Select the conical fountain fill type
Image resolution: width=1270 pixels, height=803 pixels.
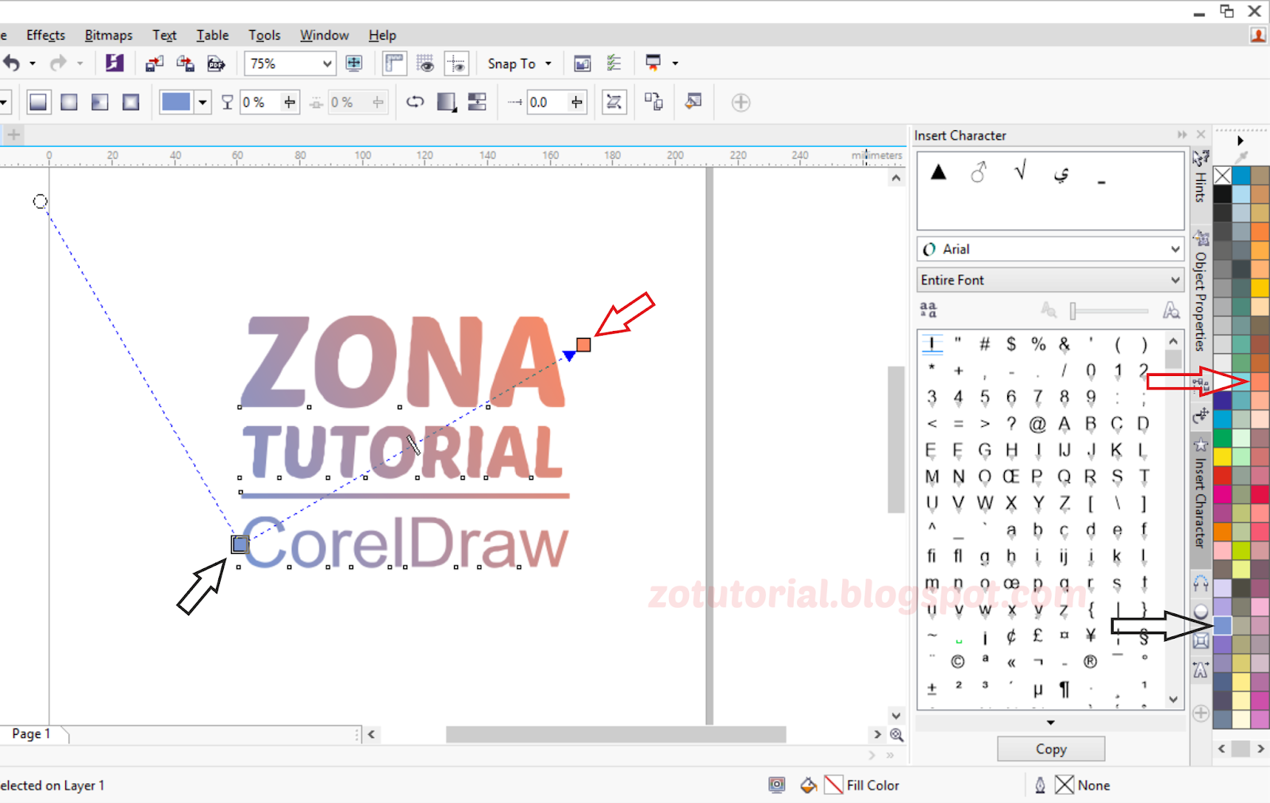click(100, 102)
